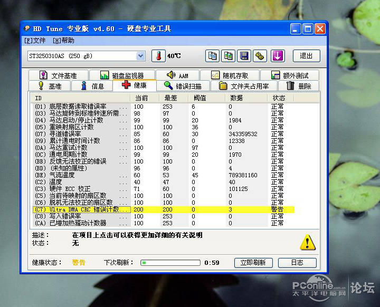This screenshot has width=380, height=307.
Task: Click the 日志 log button
Action: click(x=297, y=263)
